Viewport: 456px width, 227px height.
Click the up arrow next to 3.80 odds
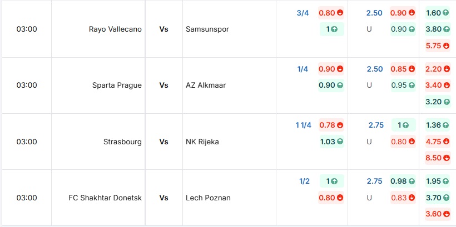click(x=446, y=29)
